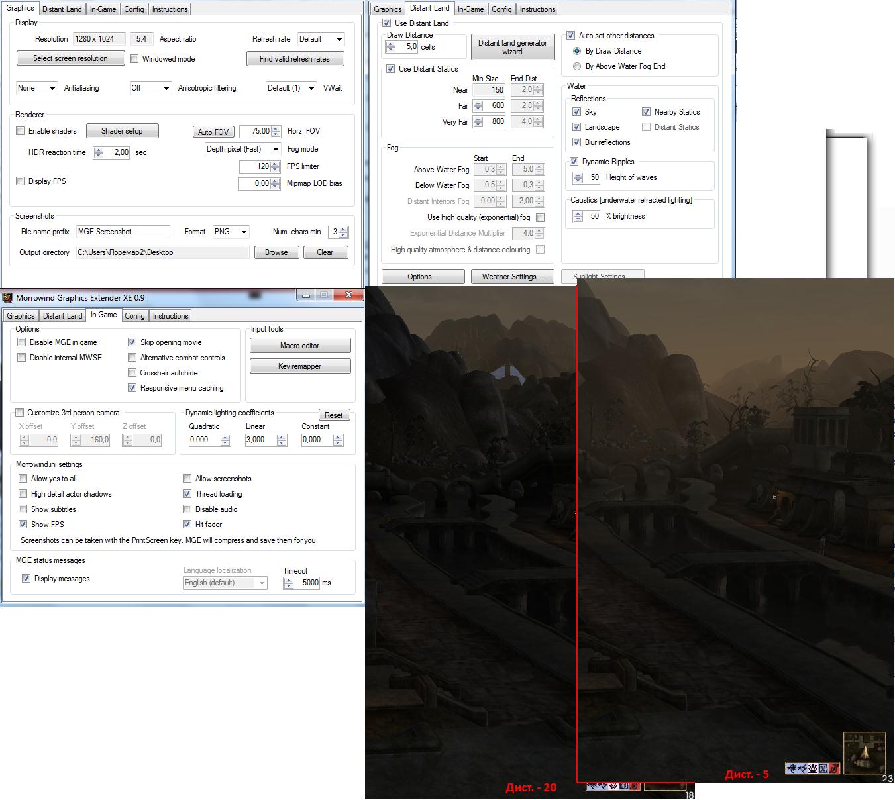Toggle the Enable shaders checkbox
This screenshot has width=895, height=800.
pyautogui.click(x=21, y=131)
